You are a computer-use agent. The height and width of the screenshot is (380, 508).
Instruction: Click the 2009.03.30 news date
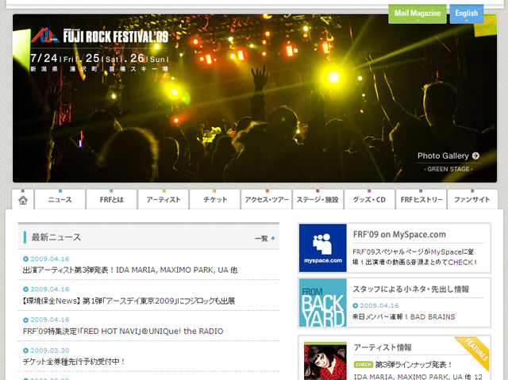[50, 351]
